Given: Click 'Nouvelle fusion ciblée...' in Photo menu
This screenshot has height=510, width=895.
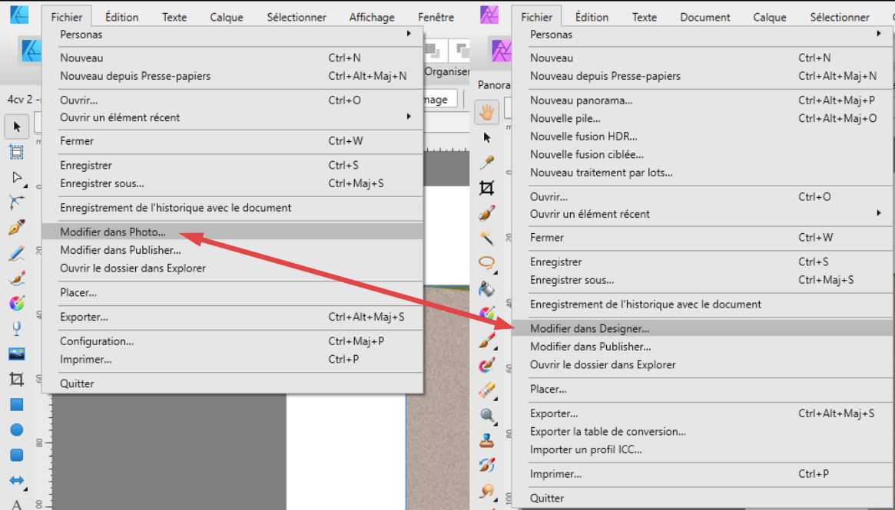Looking at the screenshot, I should (703, 154).
